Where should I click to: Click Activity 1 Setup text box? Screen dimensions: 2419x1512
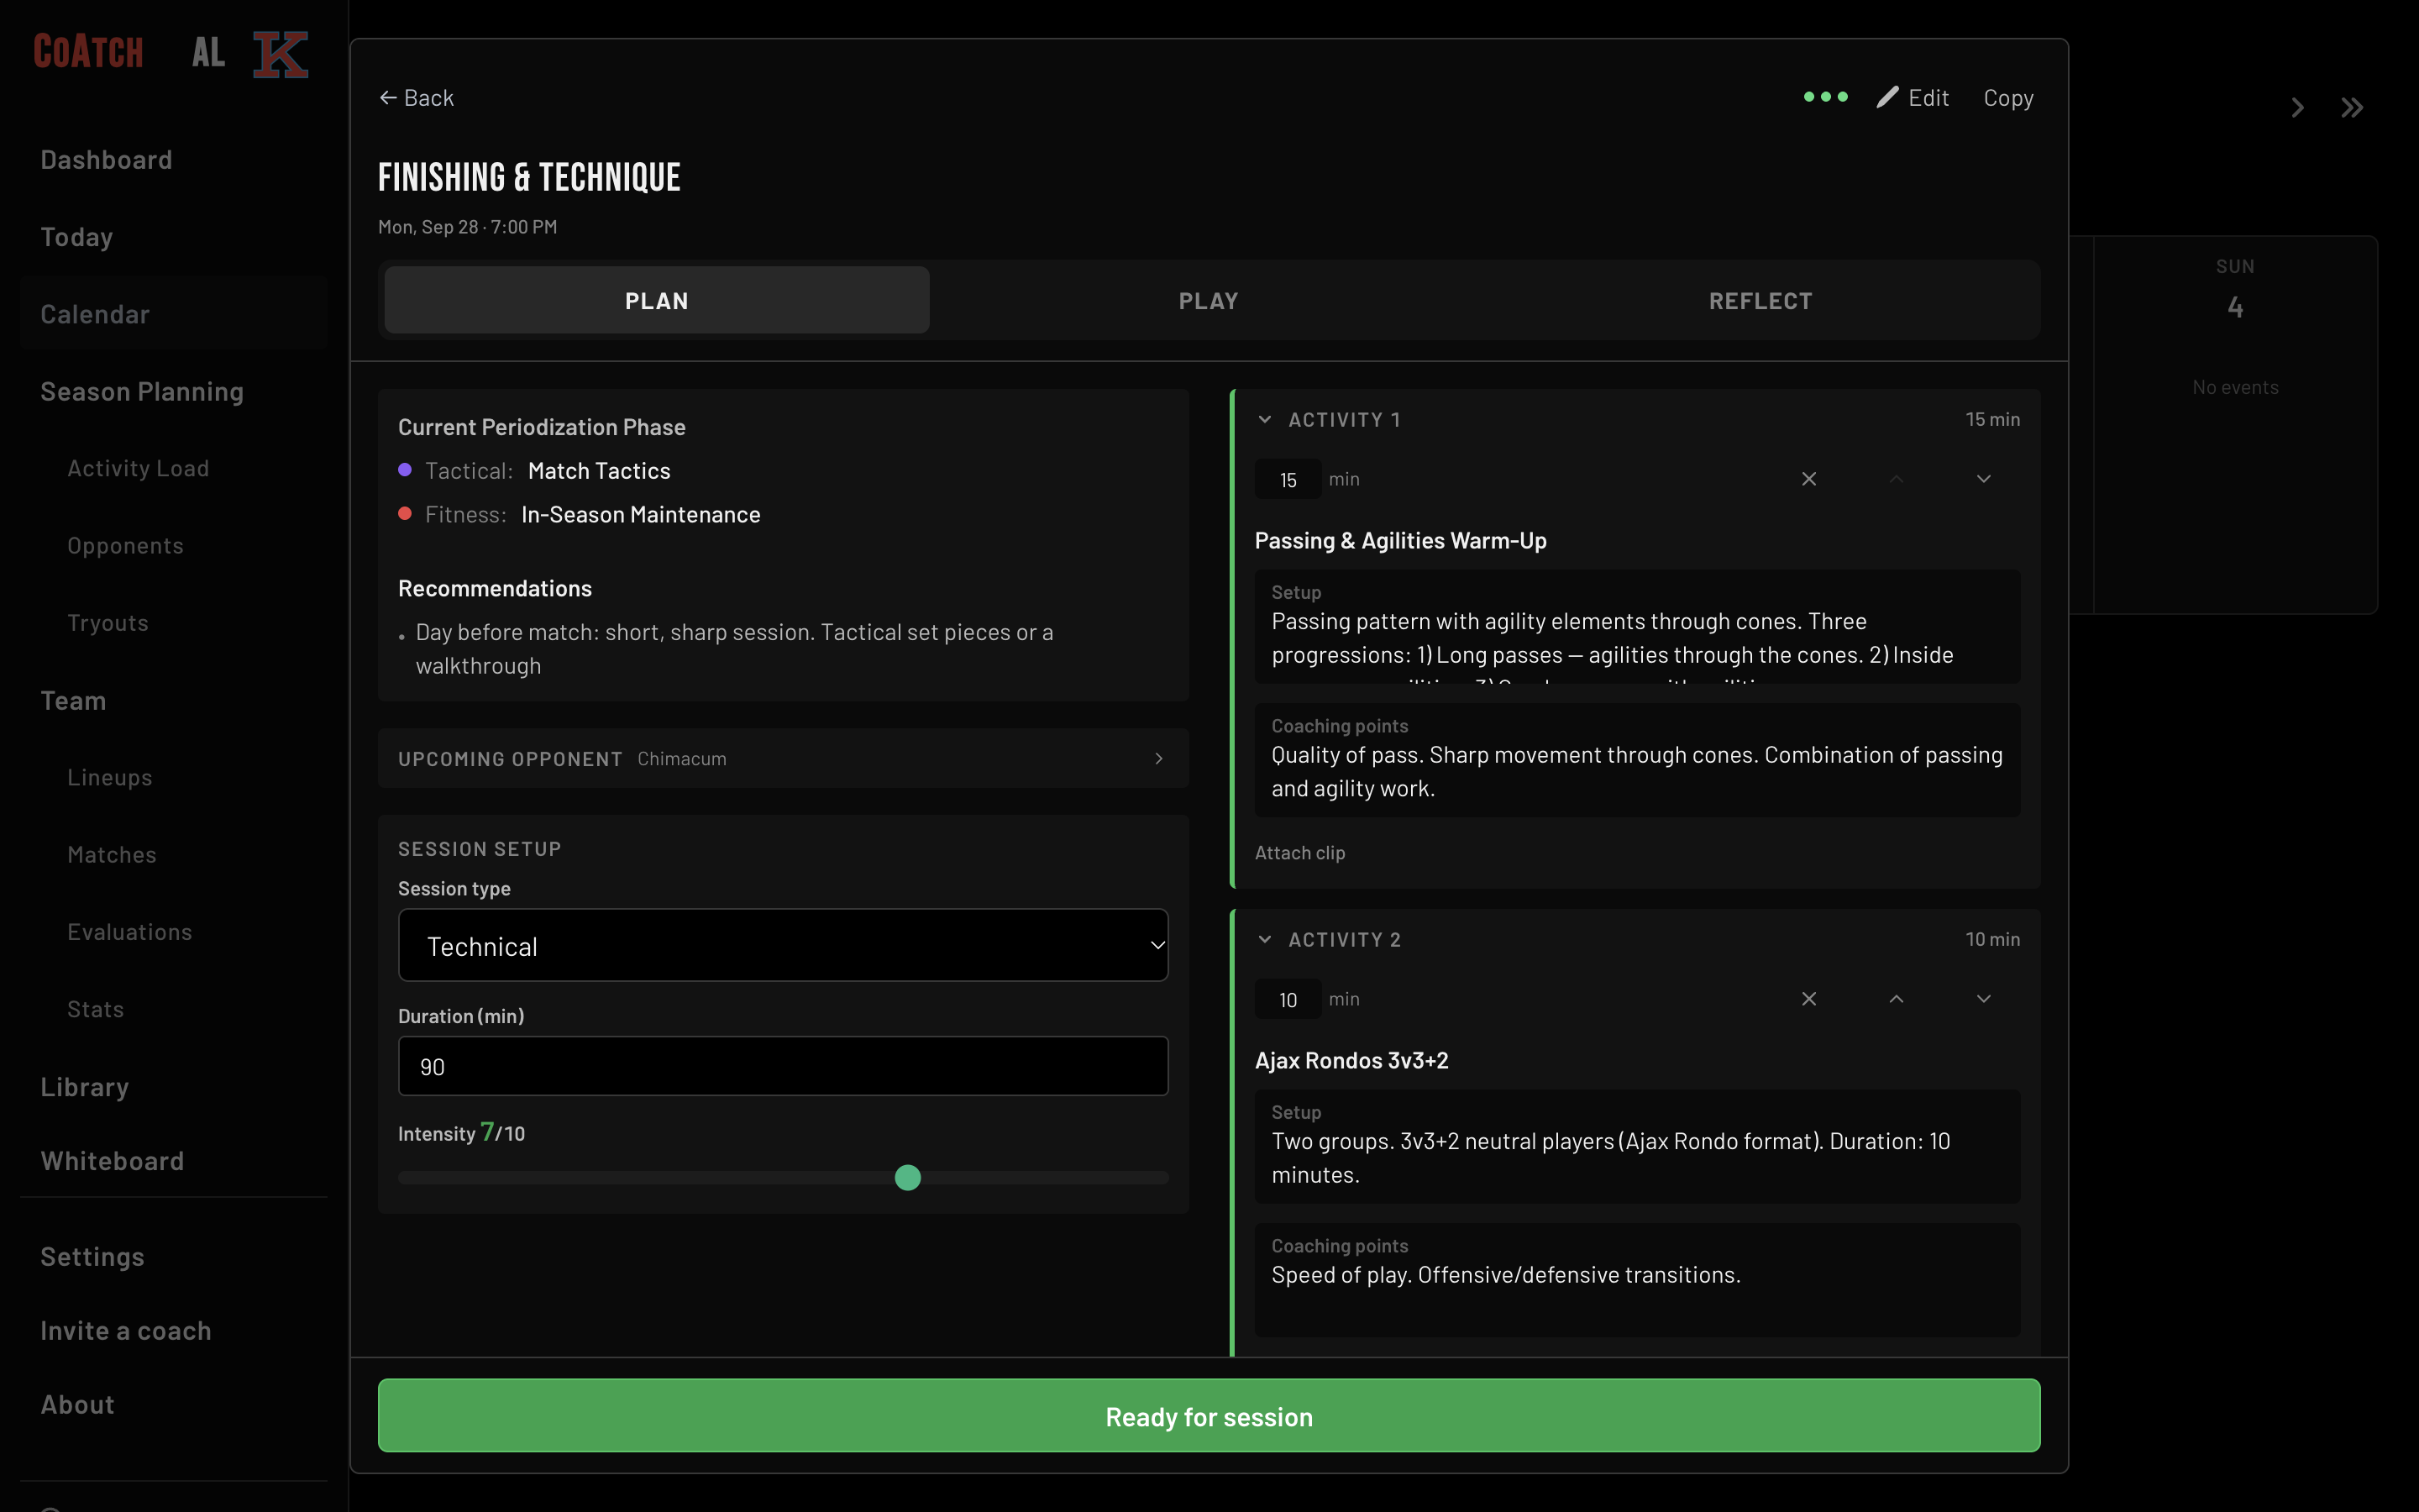pos(1637,627)
